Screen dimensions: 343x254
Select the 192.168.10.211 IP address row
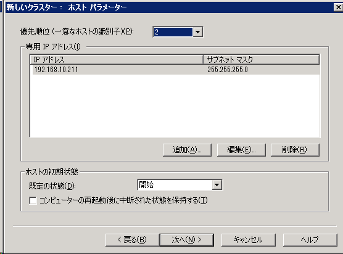176,70
